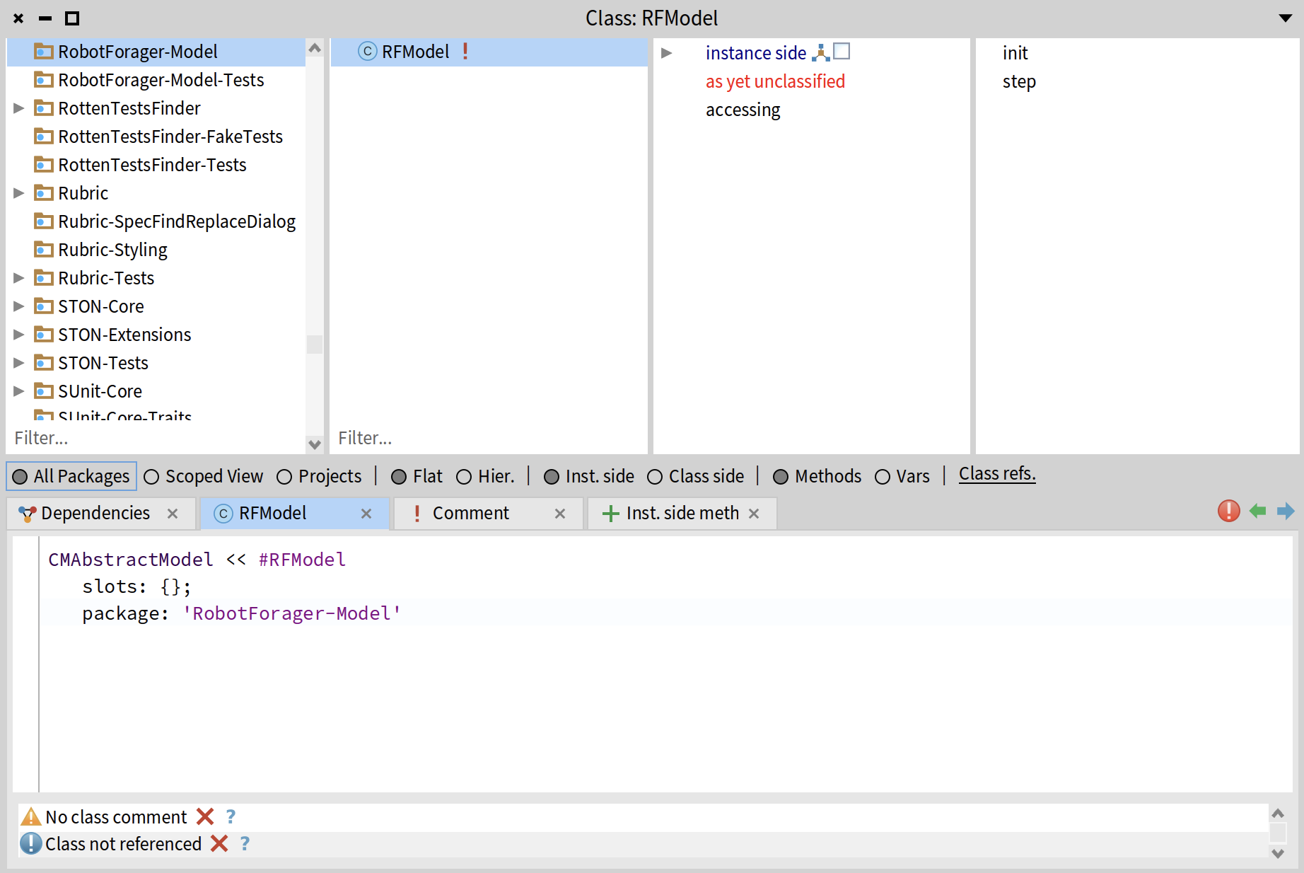Click red exclamation mark next to RFModel
The image size is (1304, 873).
[465, 52]
